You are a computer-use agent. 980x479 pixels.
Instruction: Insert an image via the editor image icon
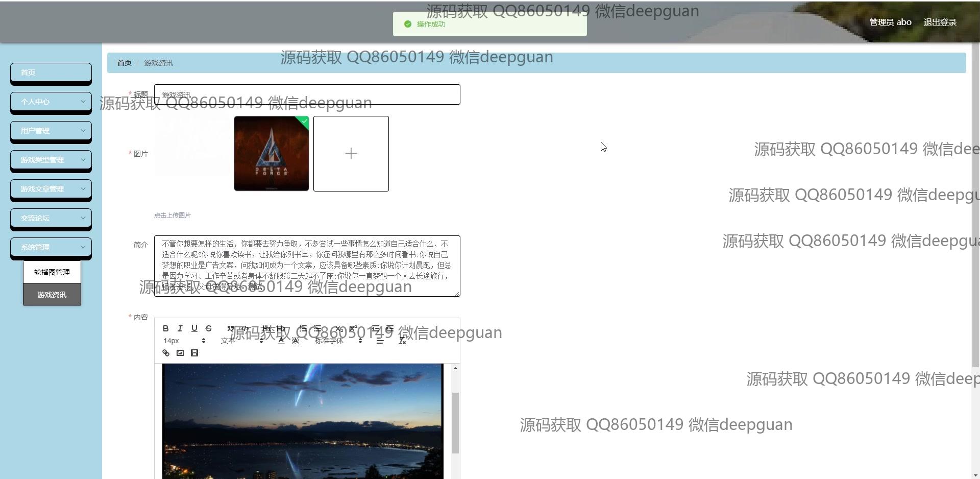pos(180,353)
